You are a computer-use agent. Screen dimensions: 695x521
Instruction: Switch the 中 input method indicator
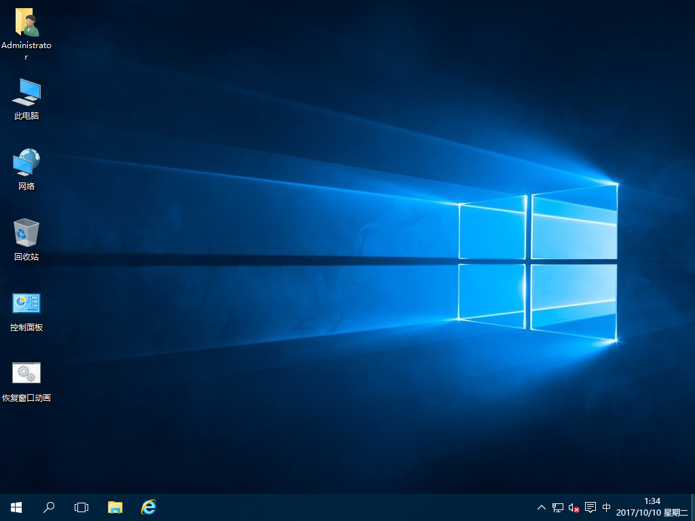click(x=606, y=507)
